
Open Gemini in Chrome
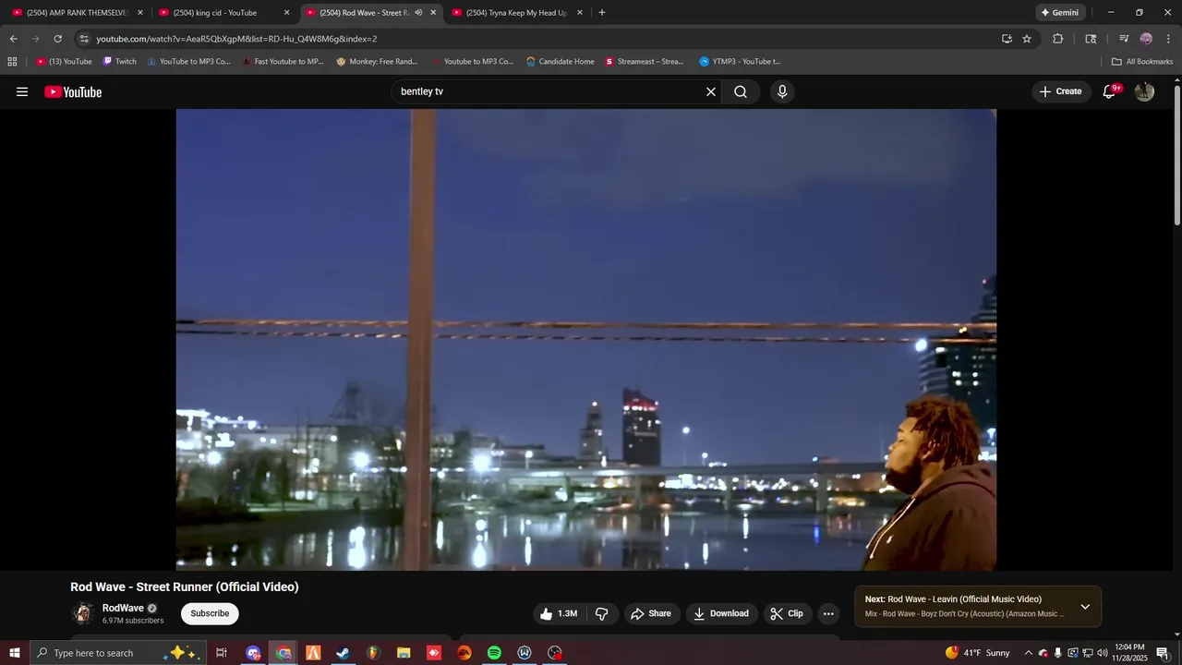(1059, 13)
